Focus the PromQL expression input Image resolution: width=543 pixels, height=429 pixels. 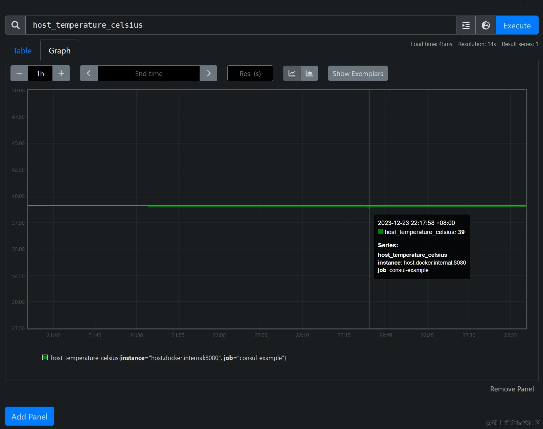(241, 25)
